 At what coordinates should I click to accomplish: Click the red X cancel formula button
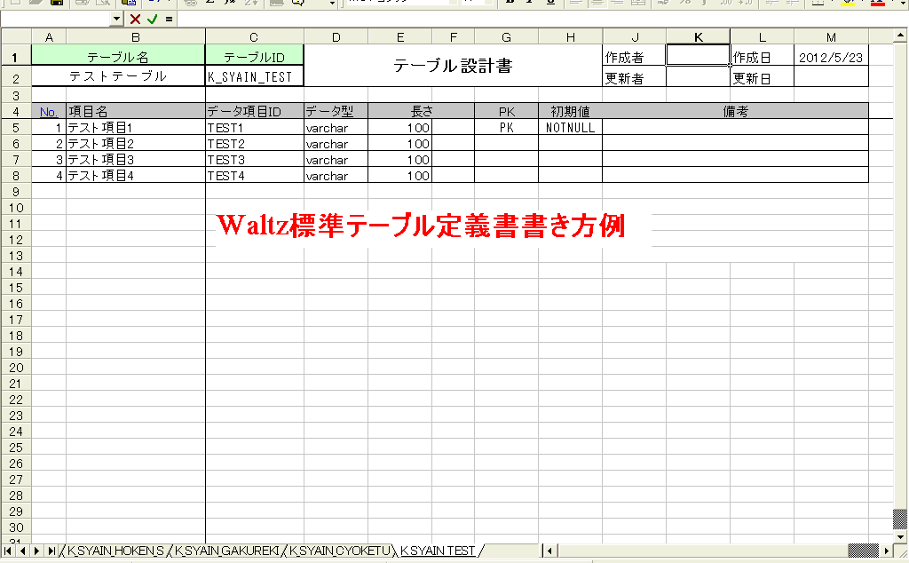click(135, 19)
